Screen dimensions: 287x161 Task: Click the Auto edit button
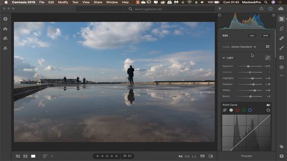[x=252, y=36]
